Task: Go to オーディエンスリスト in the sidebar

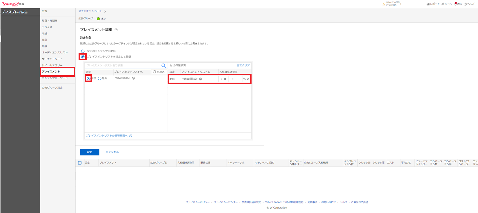Action: [x=55, y=53]
